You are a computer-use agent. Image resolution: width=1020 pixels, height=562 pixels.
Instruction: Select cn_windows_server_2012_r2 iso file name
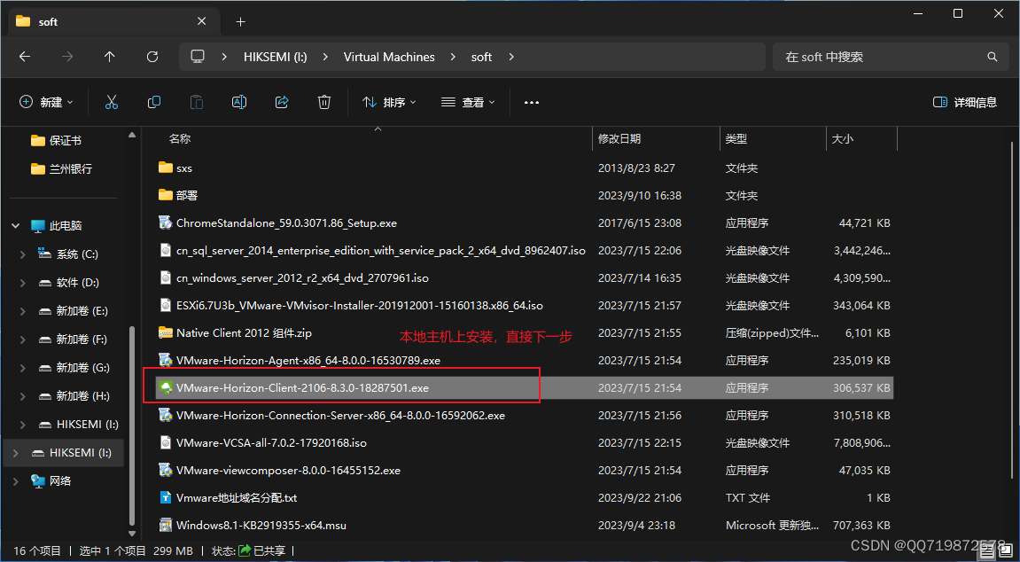click(x=302, y=277)
